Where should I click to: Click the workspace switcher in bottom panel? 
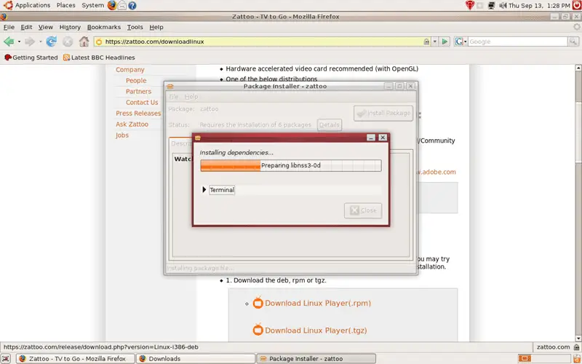point(544,359)
